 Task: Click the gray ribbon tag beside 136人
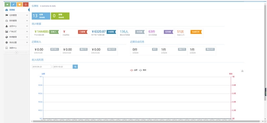[140, 32]
